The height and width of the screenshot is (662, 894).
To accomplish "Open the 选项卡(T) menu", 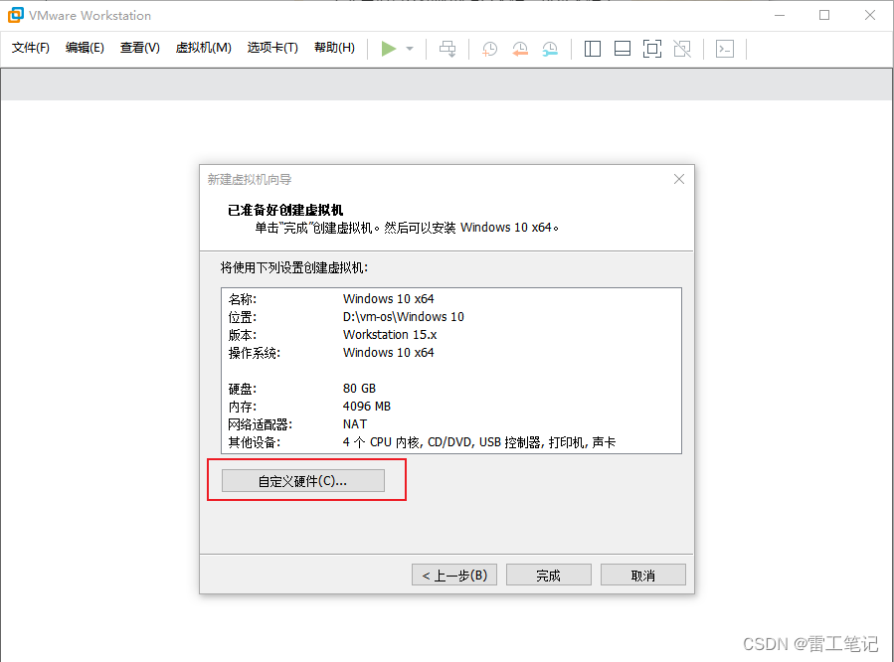I will coord(272,48).
